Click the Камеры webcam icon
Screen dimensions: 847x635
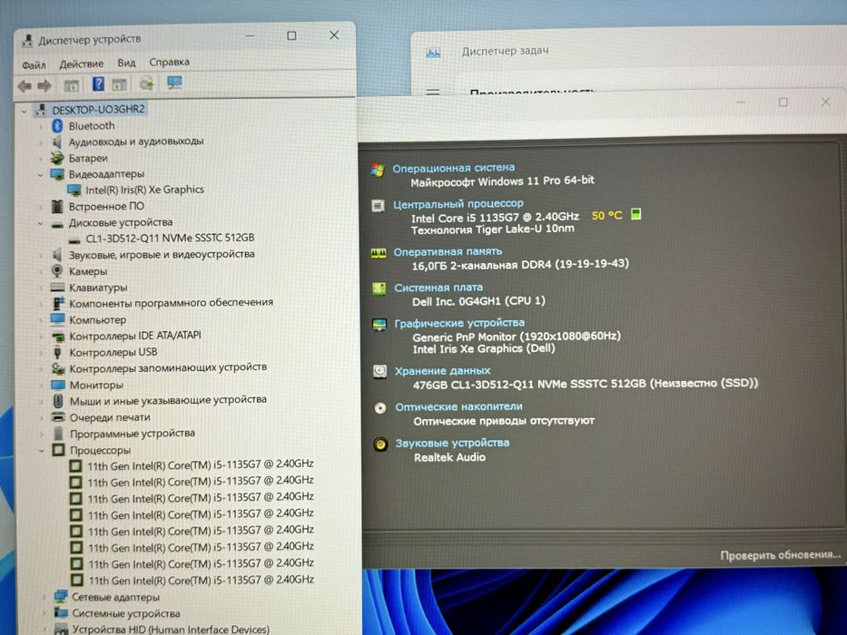pyautogui.click(x=56, y=270)
